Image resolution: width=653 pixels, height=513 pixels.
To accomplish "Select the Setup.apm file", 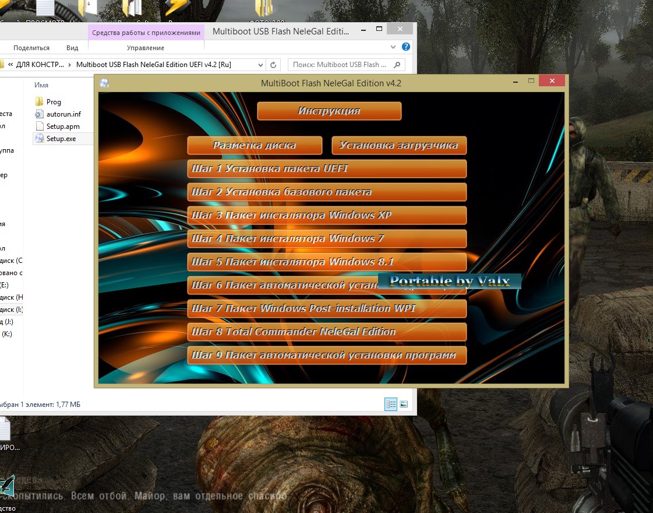I will (63, 126).
